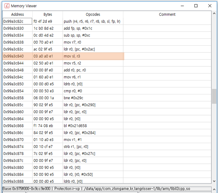The image size is (218, 193).
Task: Click comment cell of 0x99a3c840 row
Action: click(167, 56)
